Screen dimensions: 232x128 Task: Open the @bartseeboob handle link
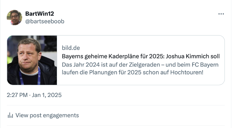(x=45, y=21)
